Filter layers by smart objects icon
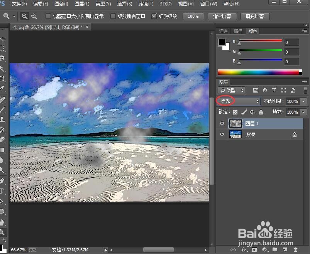The height and width of the screenshot is (254, 310). click(x=293, y=91)
